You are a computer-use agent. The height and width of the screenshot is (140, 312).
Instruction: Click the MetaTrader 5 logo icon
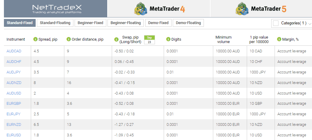pyautogui.click(x=242, y=9)
